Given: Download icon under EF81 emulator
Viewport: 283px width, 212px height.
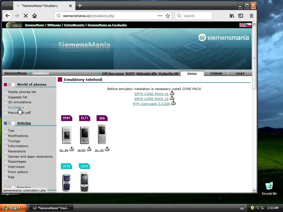Looking at the screenshot, I should [x=72, y=149].
